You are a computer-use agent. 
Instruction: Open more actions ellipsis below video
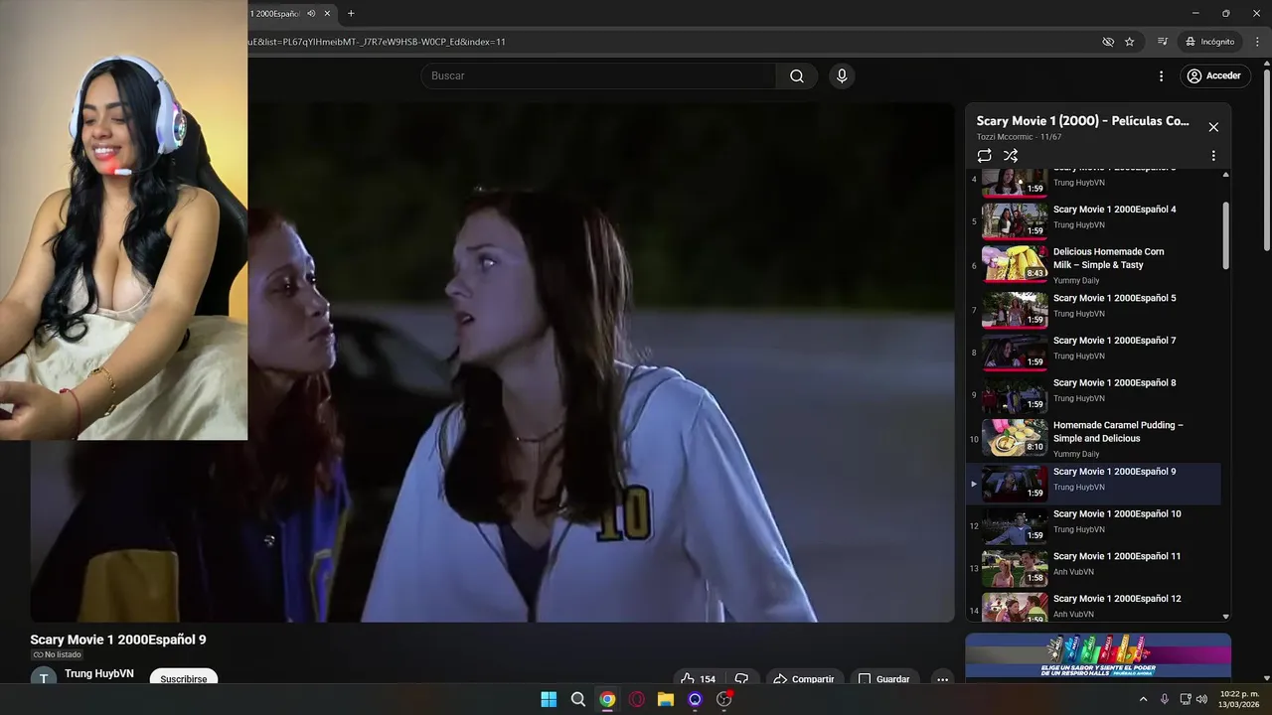pyautogui.click(x=942, y=679)
